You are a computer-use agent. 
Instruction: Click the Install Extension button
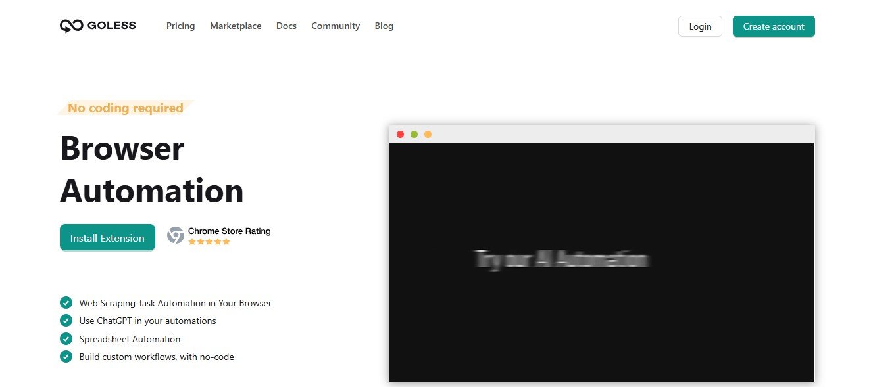pyautogui.click(x=107, y=238)
